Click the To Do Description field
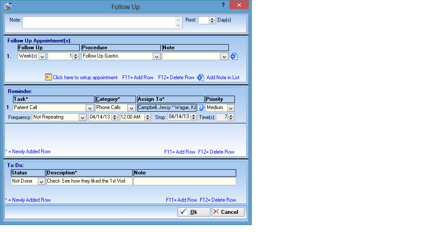Viewport: 423px width, 232px height. coord(89,181)
